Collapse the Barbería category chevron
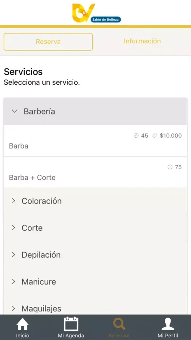Image resolution: width=191 pixels, height=340 pixels. [x=15, y=111]
